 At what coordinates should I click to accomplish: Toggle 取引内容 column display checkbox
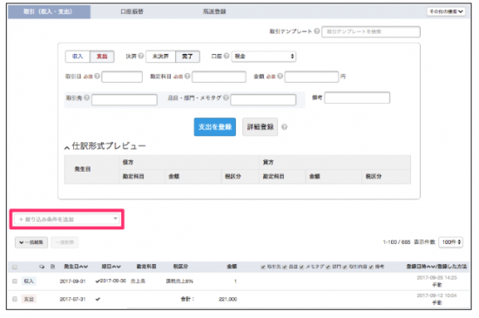[345, 267]
